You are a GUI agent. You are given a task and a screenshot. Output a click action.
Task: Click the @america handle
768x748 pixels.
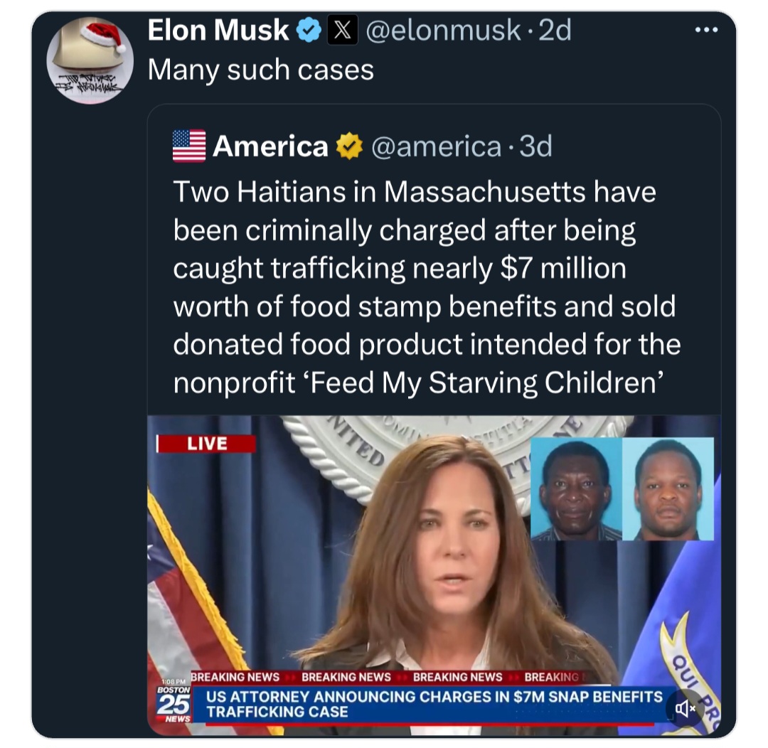pyautogui.click(x=436, y=146)
